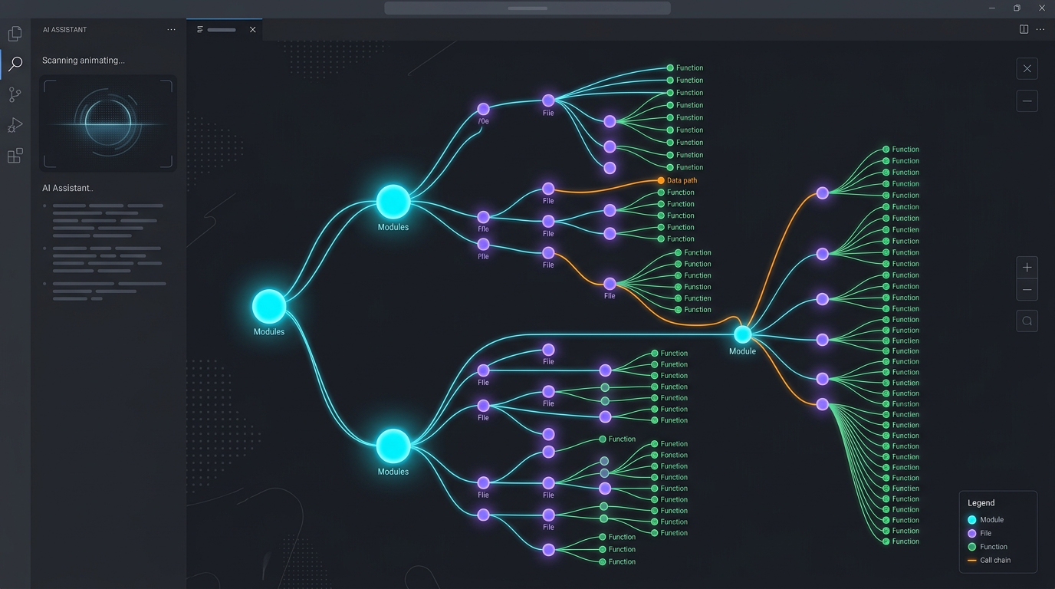Collapse the lower Modules branch node
This screenshot has height=589, width=1055.
tap(393, 446)
